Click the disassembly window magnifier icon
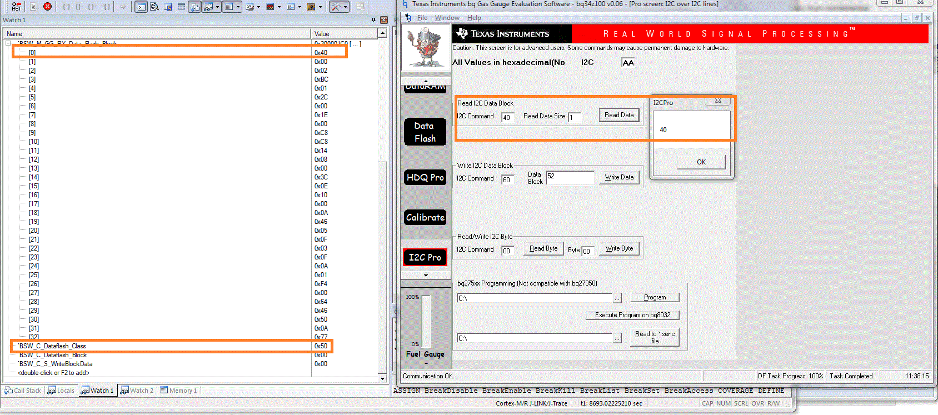 coord(154,7)
